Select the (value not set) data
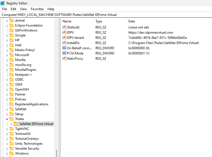This screenshot has width=212, height=157. click(x=138, y=27)
